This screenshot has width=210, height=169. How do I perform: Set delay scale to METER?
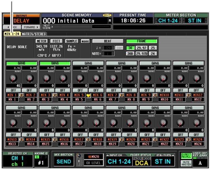click(42, 41)
